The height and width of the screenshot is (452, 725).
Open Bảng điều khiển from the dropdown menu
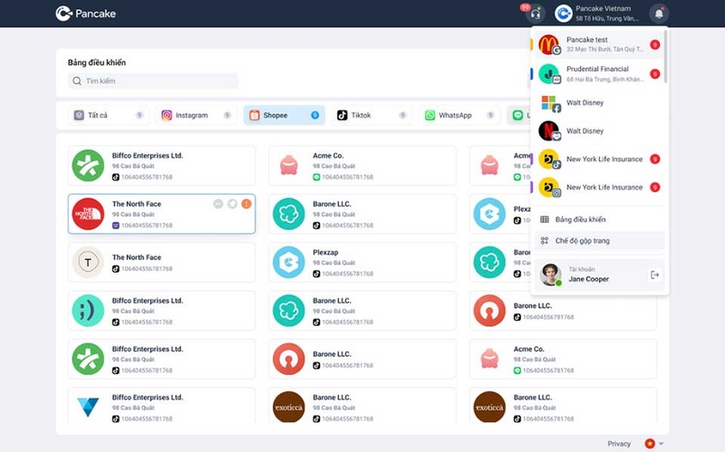click(x=600, y=219)
